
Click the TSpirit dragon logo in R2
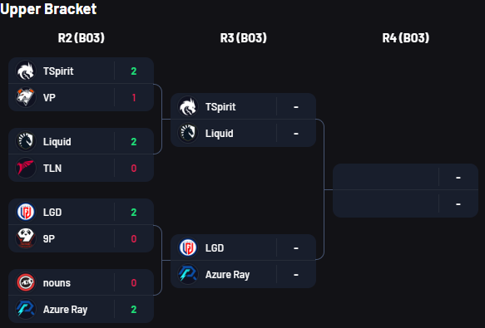pos(26,71)
